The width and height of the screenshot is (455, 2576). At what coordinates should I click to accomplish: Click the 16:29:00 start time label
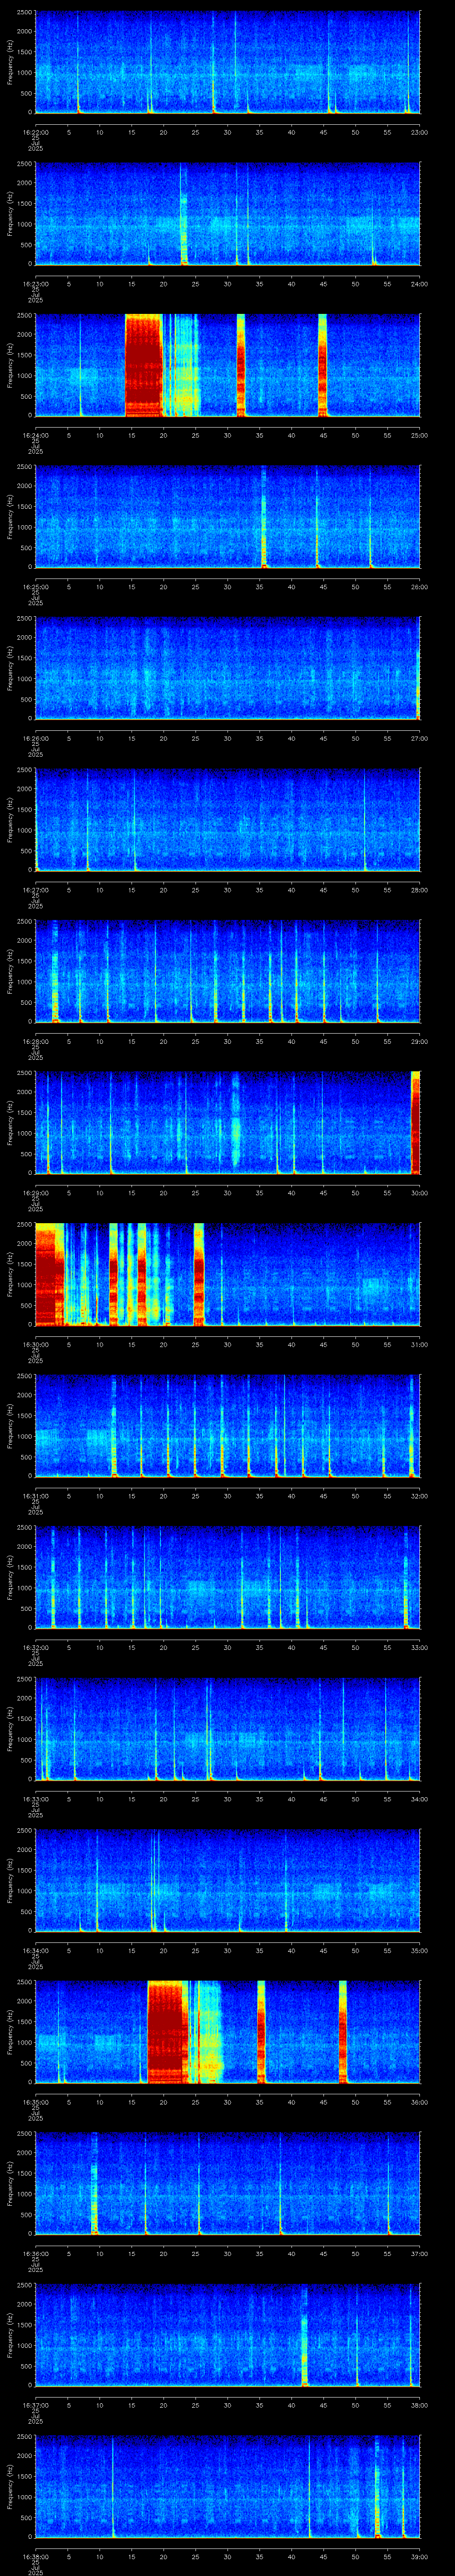tap(35, 1193)
